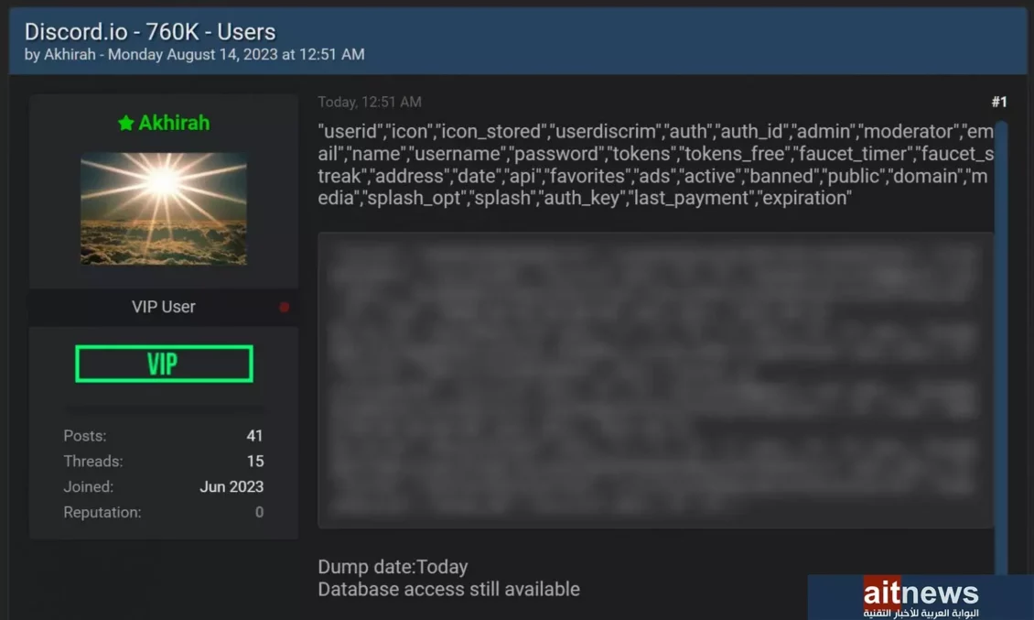
Task: Click the column header list starting "userid"
Action: pyautogui.click(x=655, y=165)
